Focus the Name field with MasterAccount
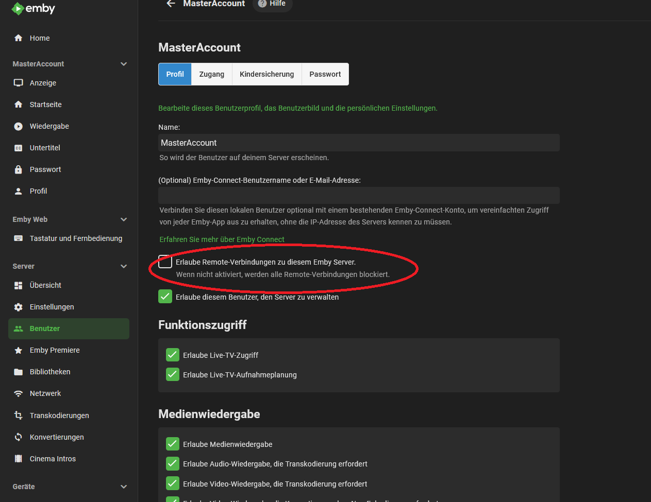Viewport: 651px width, 502px height. [x=359, y=143]
